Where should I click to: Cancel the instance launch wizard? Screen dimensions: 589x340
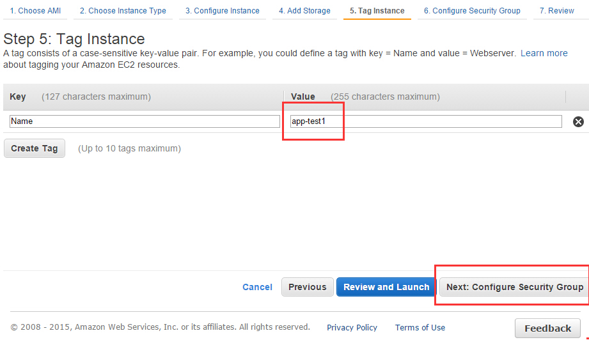257,287
